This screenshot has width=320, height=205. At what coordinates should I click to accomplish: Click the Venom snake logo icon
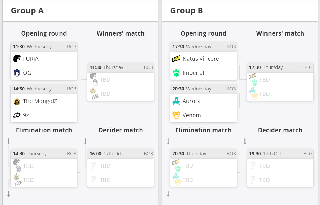click(176, 115)
